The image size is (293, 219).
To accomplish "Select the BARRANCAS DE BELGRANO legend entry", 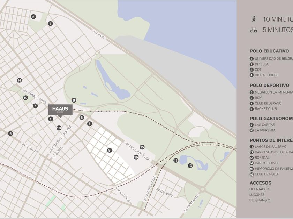I will pyautogui.click(x=271, y=152).
